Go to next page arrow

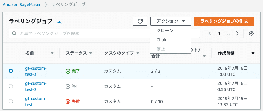click(x=237, y=34)
